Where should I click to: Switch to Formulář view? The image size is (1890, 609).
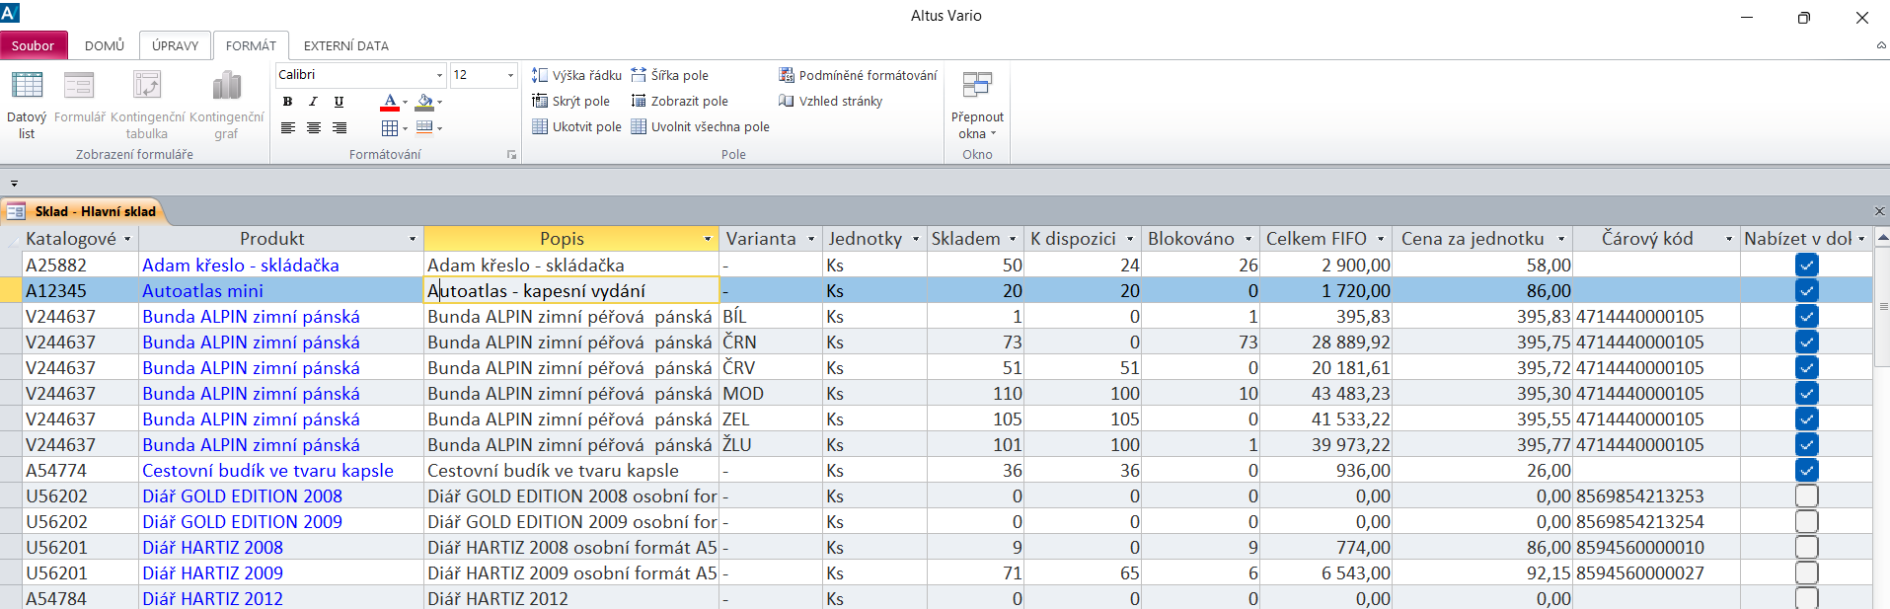click(79, 97)
